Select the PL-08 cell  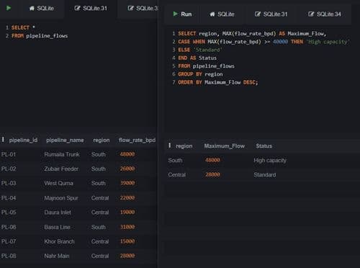9,256
